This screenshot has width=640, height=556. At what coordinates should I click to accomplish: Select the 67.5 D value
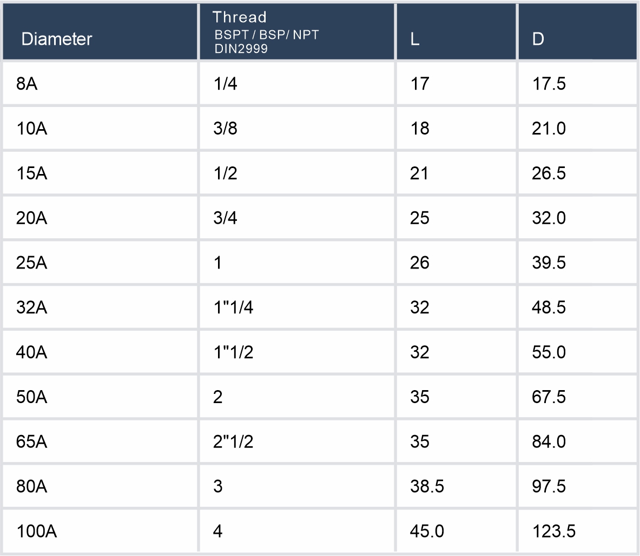[x=549, y=398]
